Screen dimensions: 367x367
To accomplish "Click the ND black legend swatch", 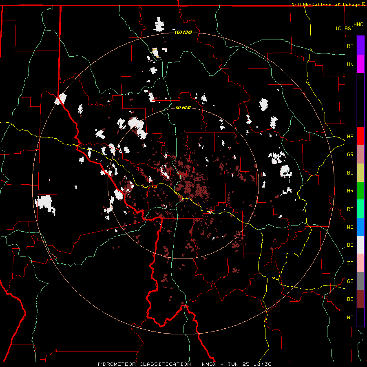I will 360,317.
